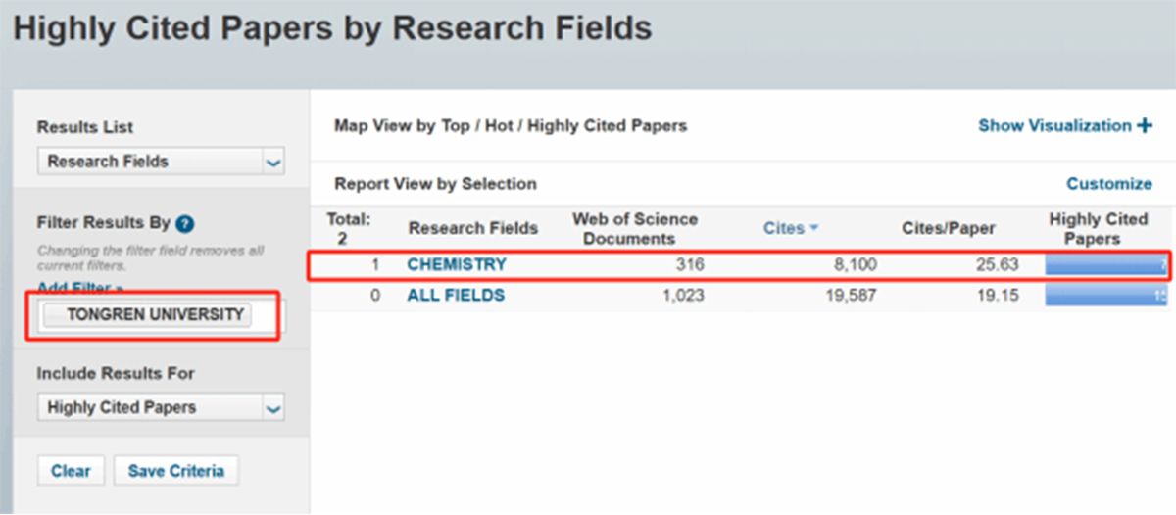Click the Filter Results By help icon
Viewport: 1176px width, 515px height.
(185, 224)
